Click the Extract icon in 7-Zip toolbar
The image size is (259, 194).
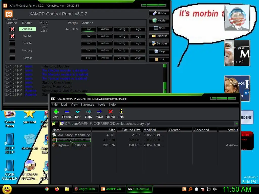(67, 114)
